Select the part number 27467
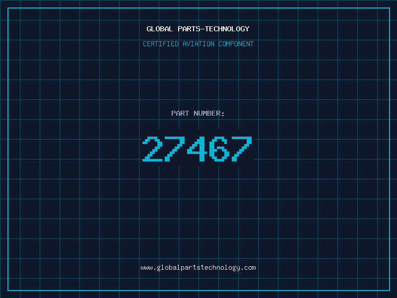Image resolution: width=397 pixels, height=298 pixels. 197,149
